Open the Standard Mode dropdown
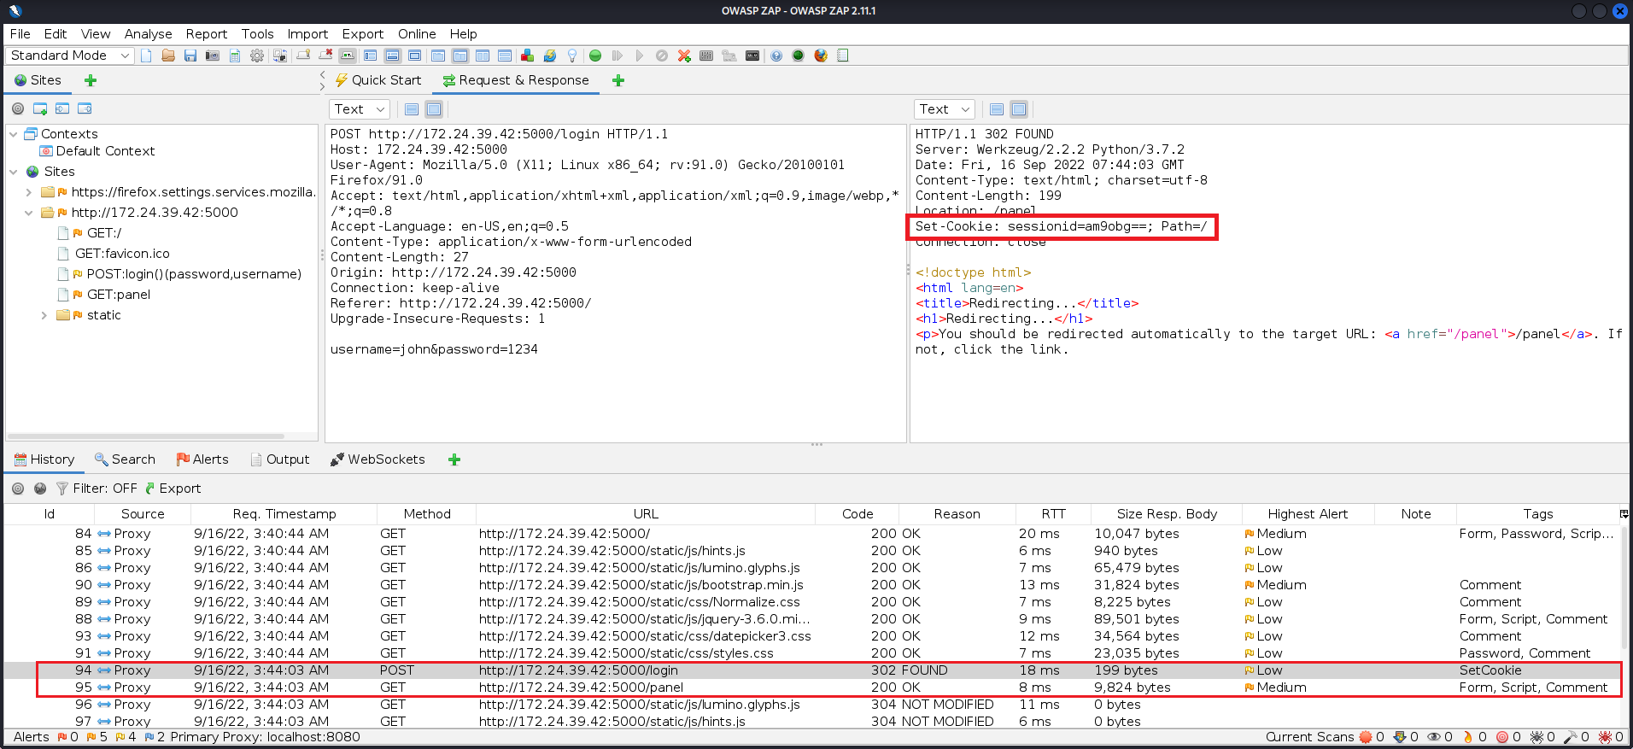 click(x=70, y=56)
